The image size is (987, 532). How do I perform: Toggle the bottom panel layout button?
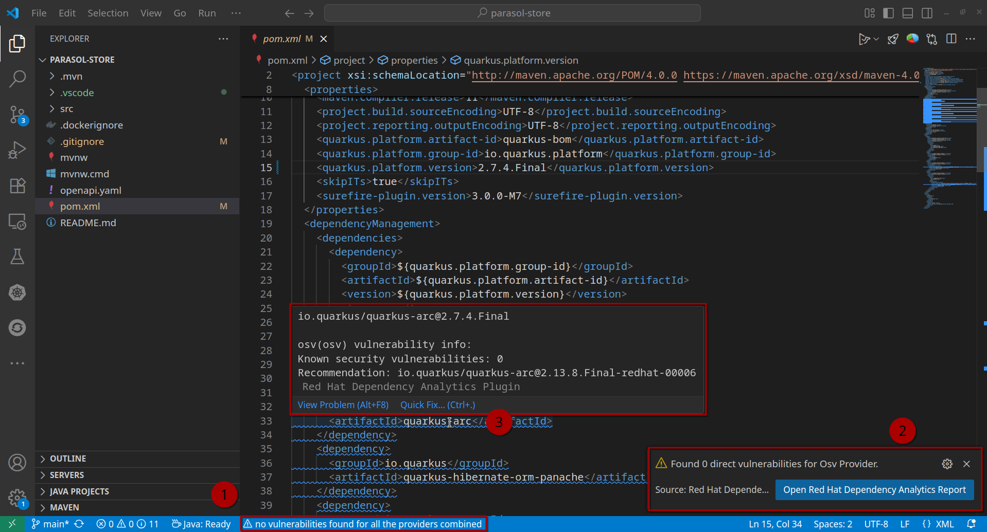click(908, 13)
